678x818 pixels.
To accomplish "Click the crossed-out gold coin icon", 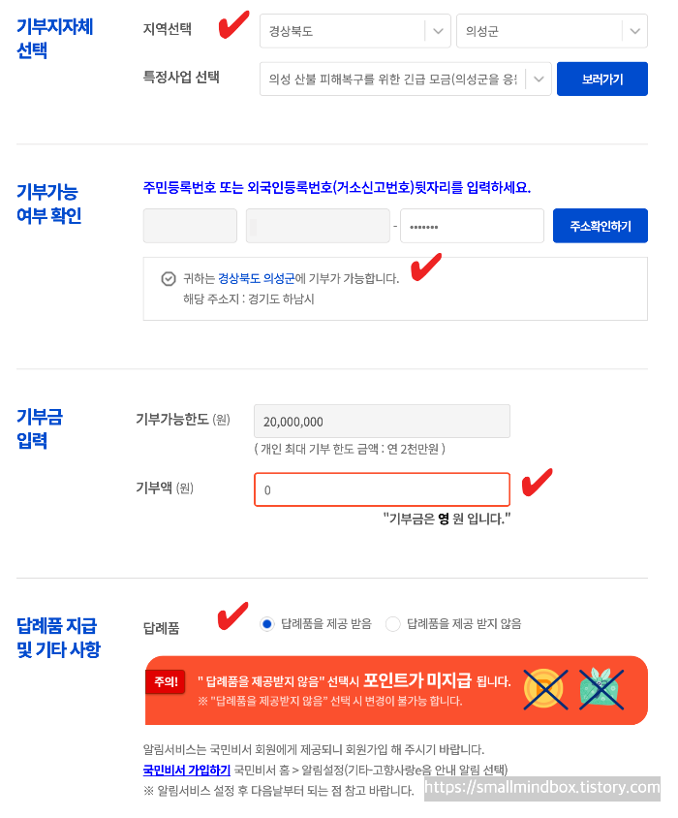I will (545, 689).
